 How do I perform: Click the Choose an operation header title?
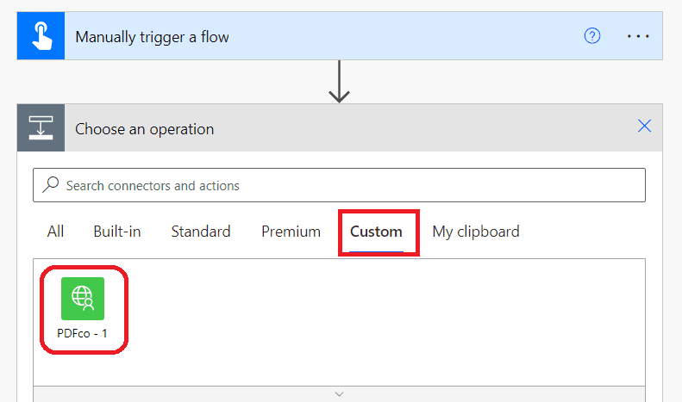pyautogui.click(x=144, y=129)
